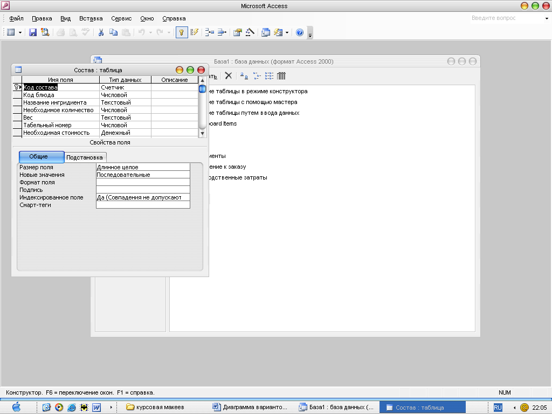This screenshot has height=414, width=552.
Task: Click the primary key row selector
Action: coord(17,87)
